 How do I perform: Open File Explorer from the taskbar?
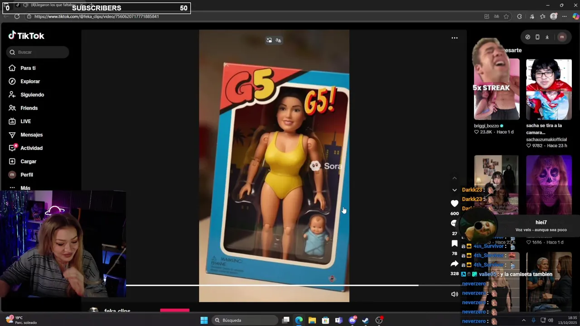pos(312,321)
